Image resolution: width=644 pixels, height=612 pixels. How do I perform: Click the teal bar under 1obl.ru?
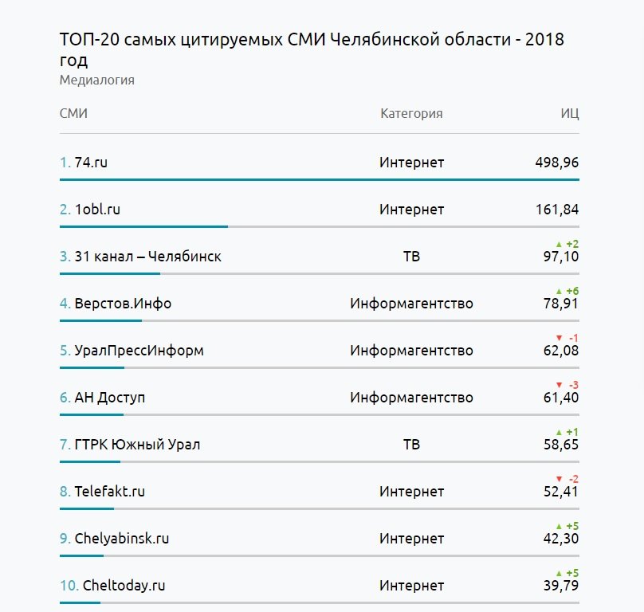point(143,227)
